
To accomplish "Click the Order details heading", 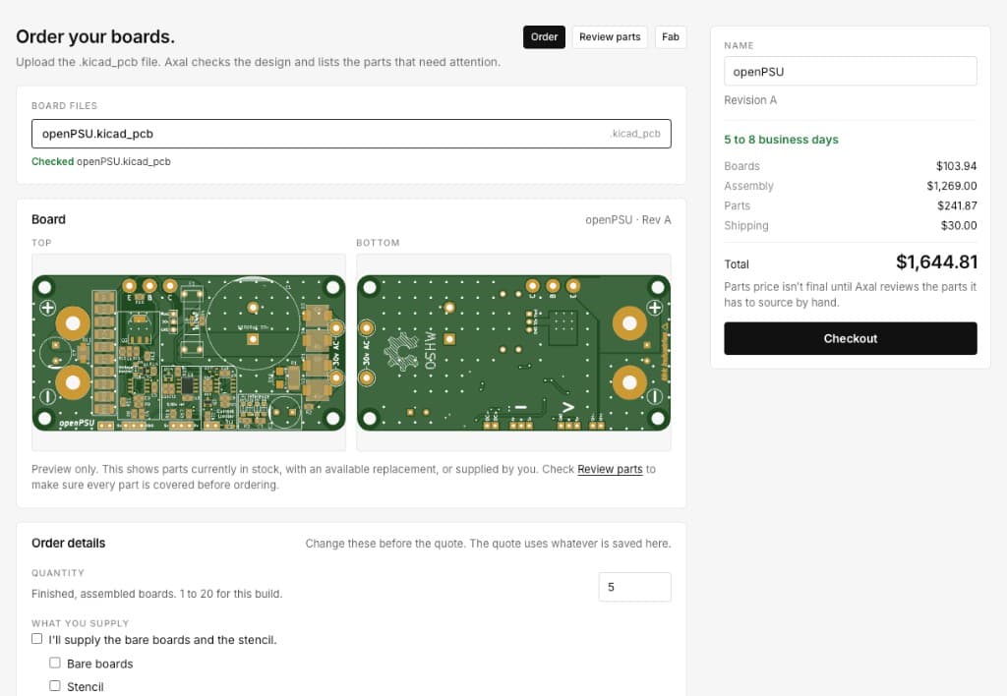I will pos(68,544).
